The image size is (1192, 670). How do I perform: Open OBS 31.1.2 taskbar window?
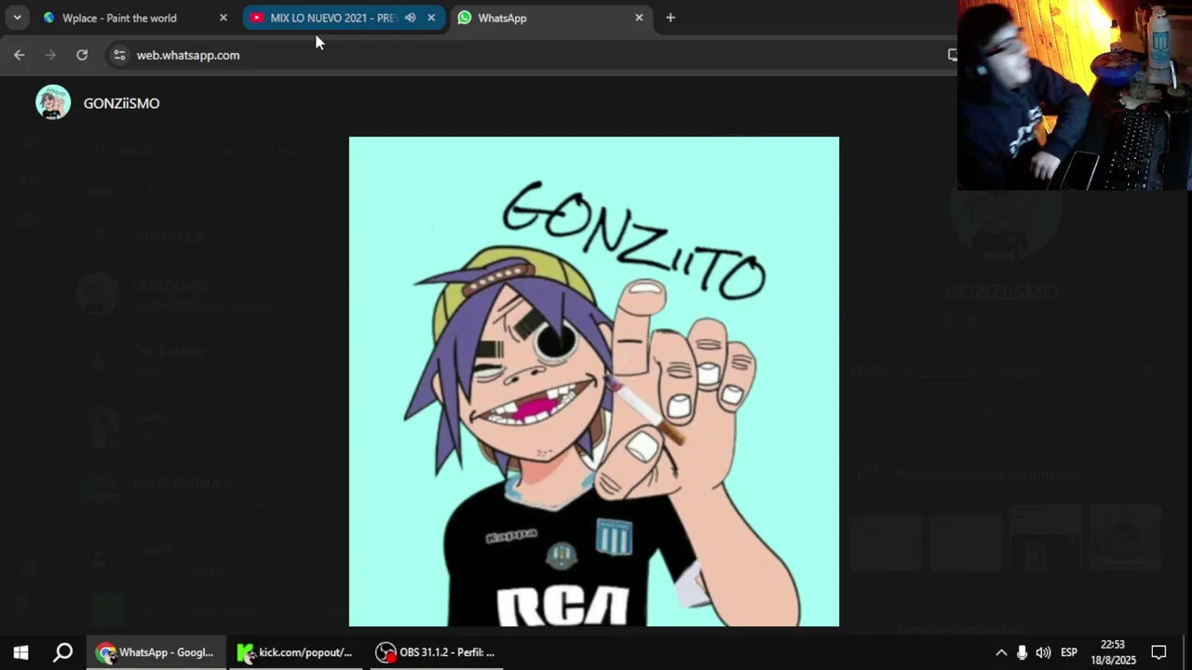pos(436,652)
